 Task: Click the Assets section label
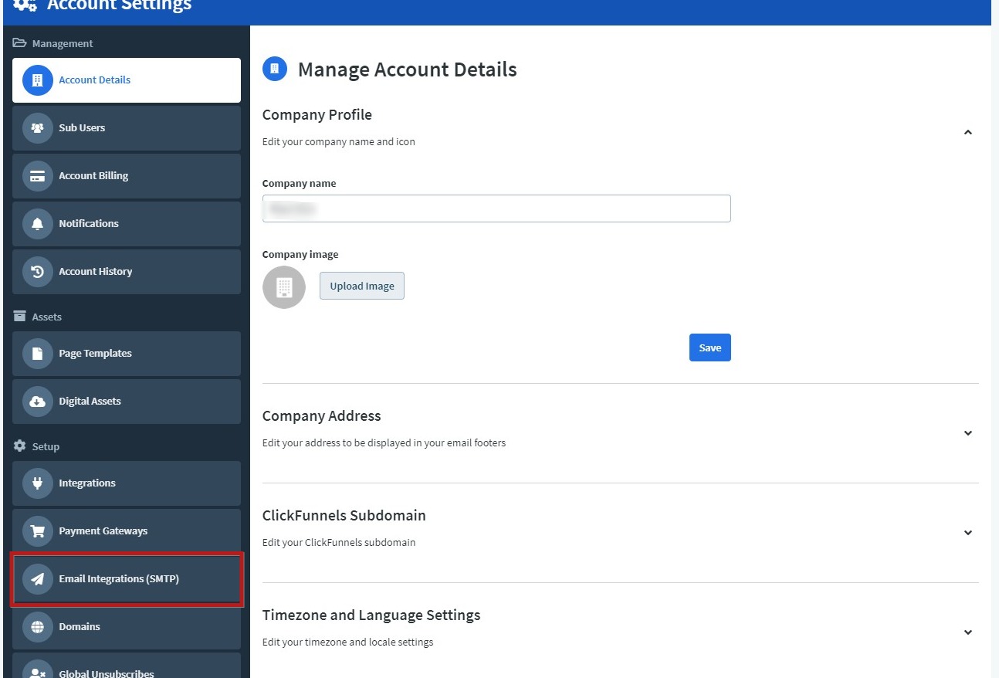point(47,317)
